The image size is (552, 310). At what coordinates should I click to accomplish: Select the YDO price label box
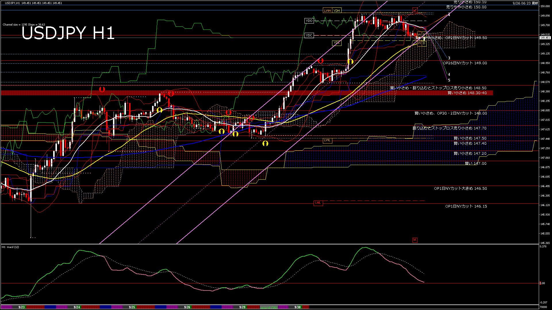click(309, 21)
